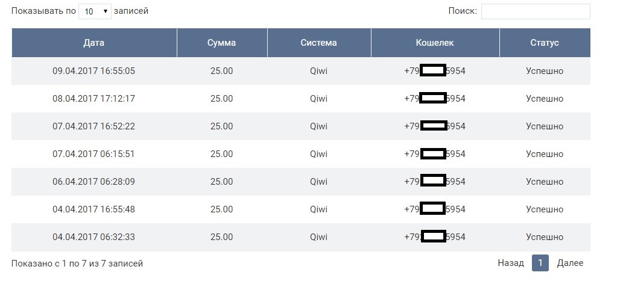The width and height of the screenshot is (626, 287).
Task: Click the 07.04.2017 16:52:22 date cell
Action: [x=94, y=126]
